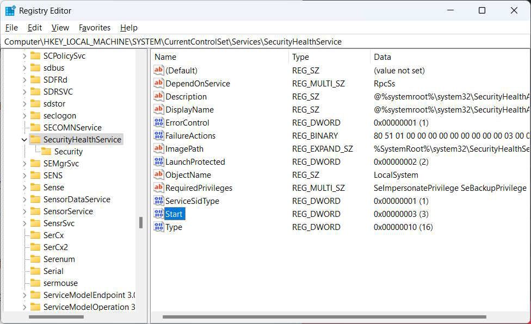This screenshot has height=324, width=531.
Task: Click the DWORD icon beside Type
Action: (x=158, y=227)
